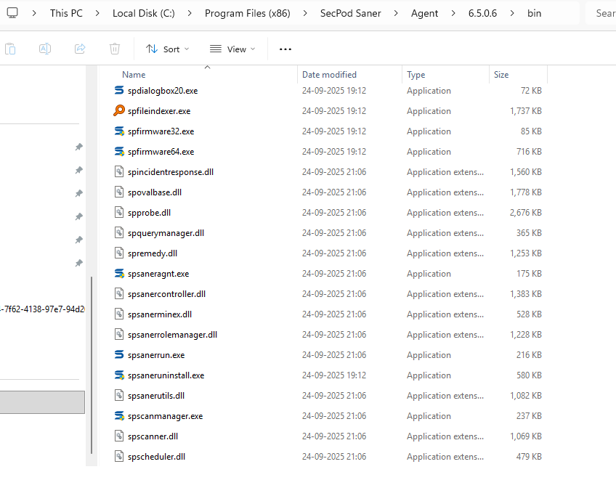Image resolution: width=616 pixels, height=480 pixels.
Task: Select the spfirmware32.exe icon
Action: [x=119, y=131]
